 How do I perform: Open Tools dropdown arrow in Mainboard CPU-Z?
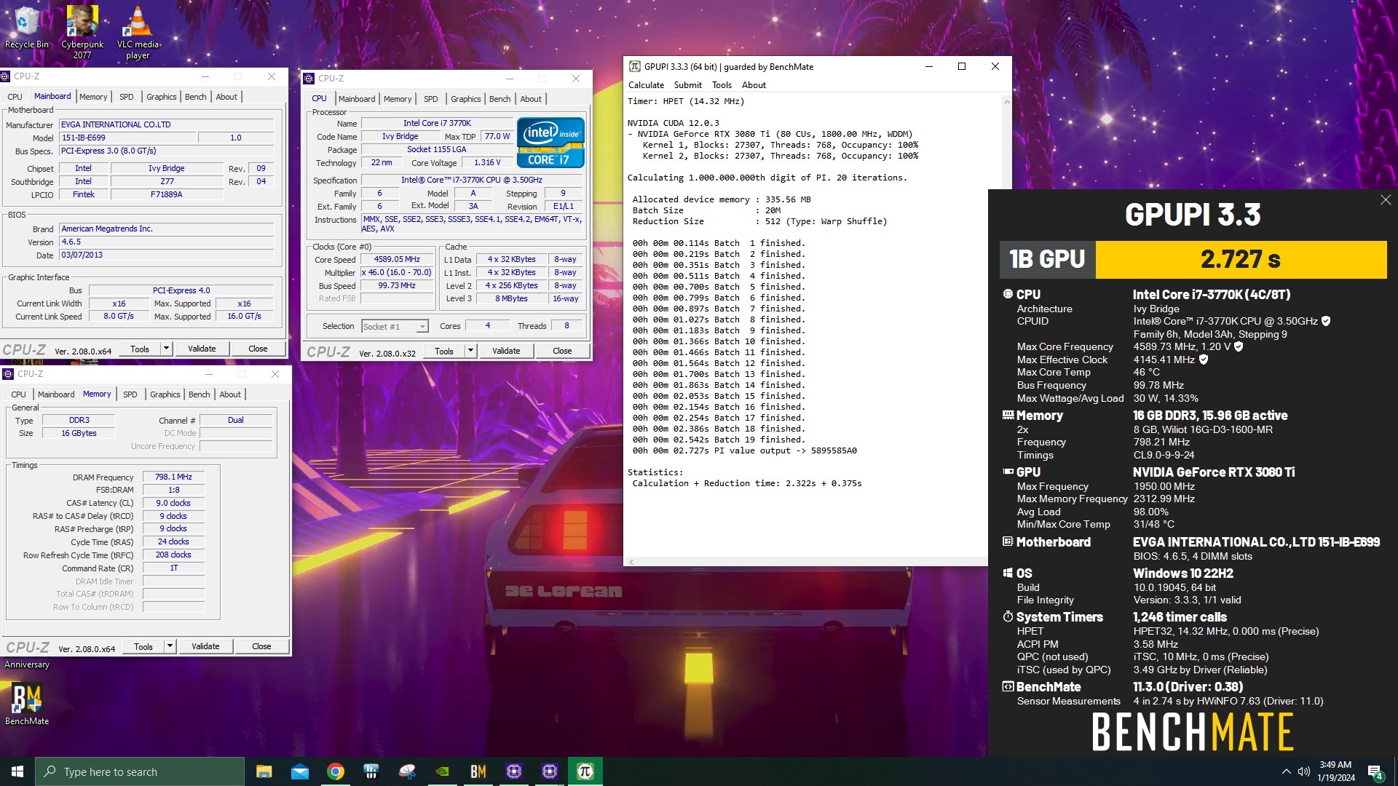click(x=166, y=349)
